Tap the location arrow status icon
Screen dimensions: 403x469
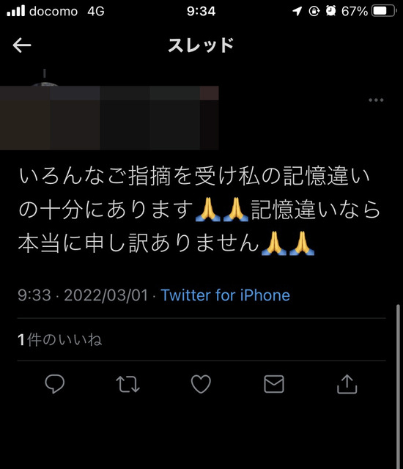(297, 12)
